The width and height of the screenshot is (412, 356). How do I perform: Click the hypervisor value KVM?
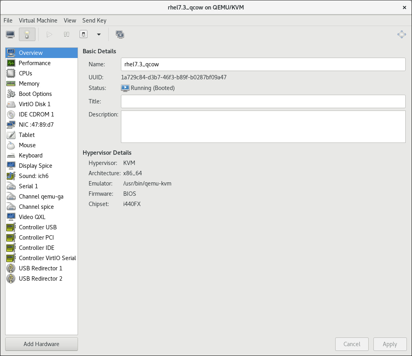(129, 163)
